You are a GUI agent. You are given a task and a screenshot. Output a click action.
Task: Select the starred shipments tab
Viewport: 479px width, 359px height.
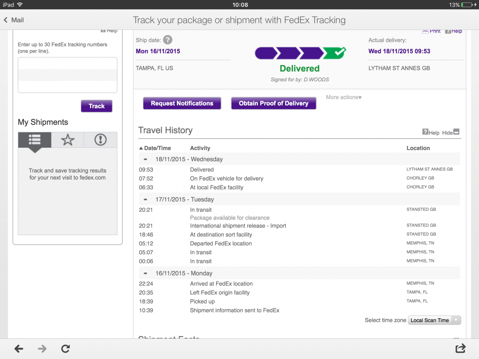[x=68, y=140]
